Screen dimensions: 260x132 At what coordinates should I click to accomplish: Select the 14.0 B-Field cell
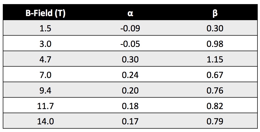click(x=46, y=121)
